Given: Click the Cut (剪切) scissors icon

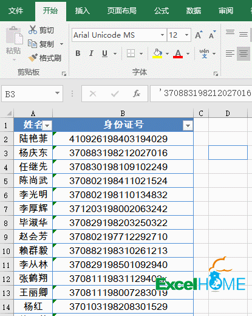Looking at the screenshot, I should point(33,30).
